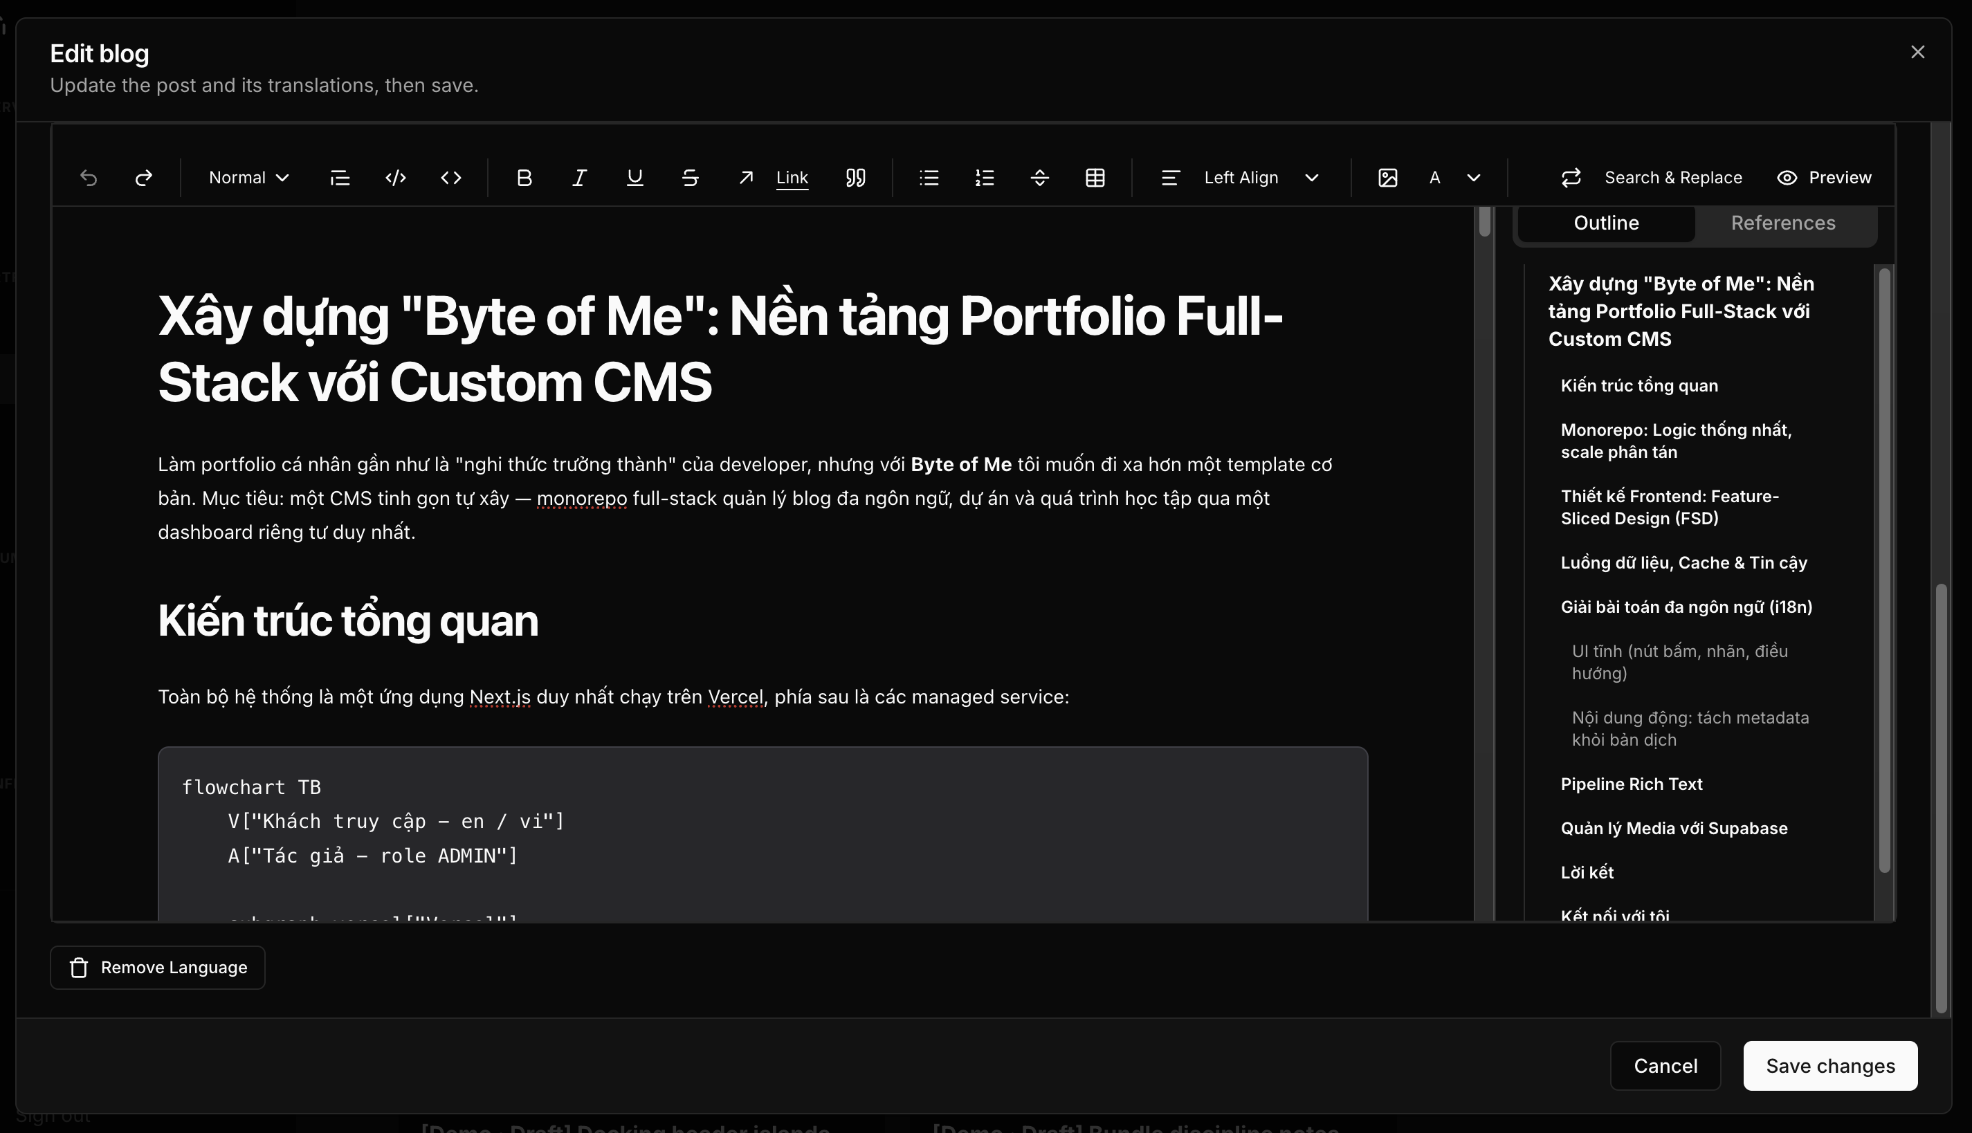Insert a table

click(x=1095, y=177)
